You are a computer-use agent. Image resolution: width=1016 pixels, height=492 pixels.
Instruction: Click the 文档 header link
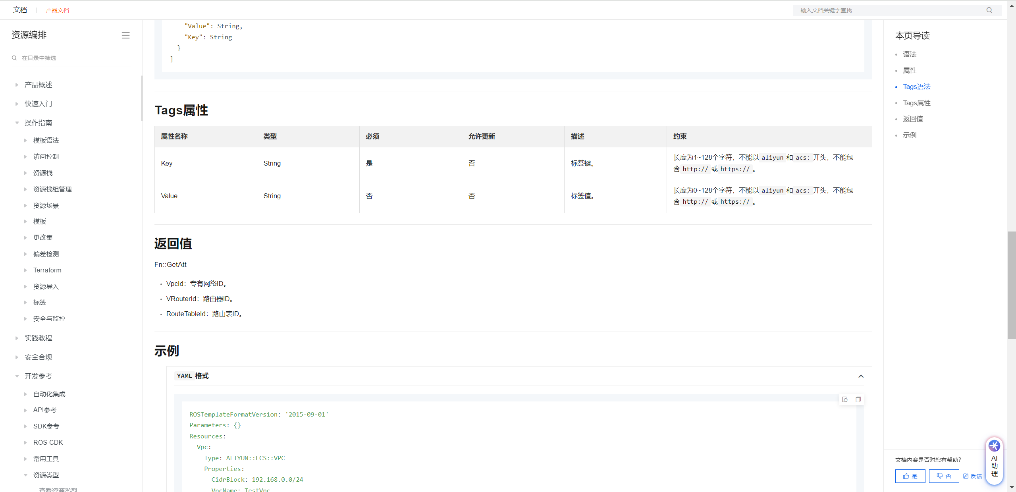pos(20,10)
